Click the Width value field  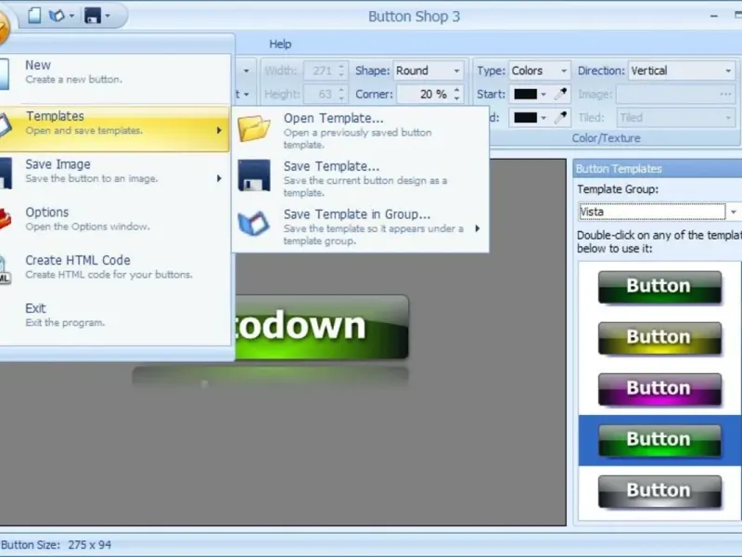click(x=321, y=71)
